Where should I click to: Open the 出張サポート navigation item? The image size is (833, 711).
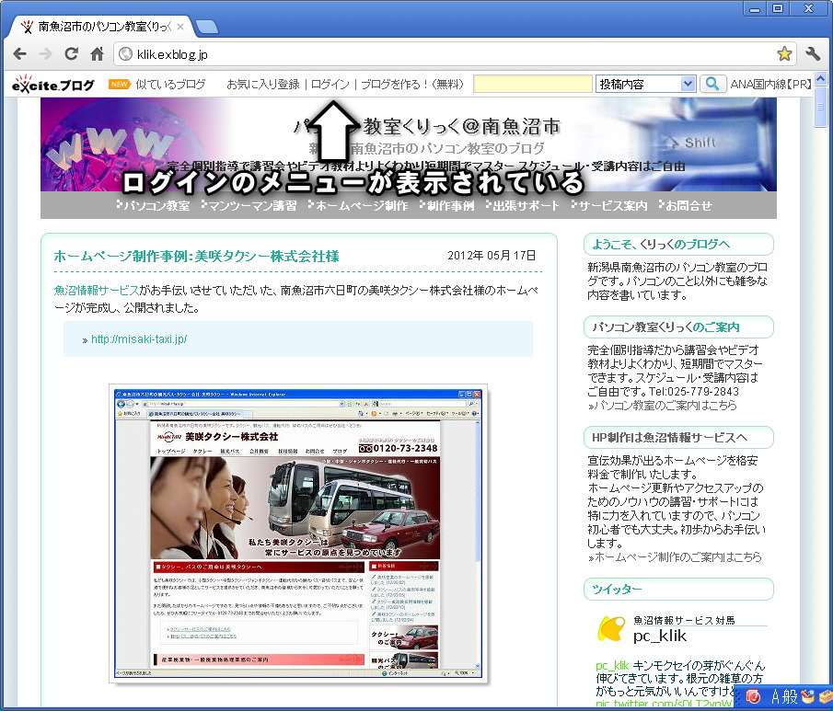(523, 205)
